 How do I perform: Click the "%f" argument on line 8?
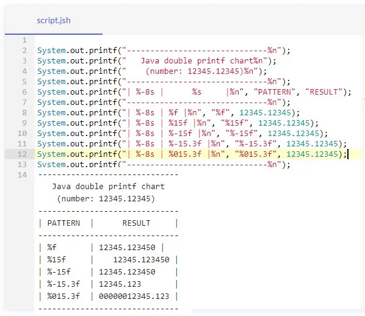click(220, 113)
